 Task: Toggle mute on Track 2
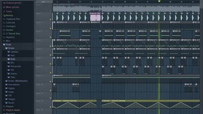50,20
